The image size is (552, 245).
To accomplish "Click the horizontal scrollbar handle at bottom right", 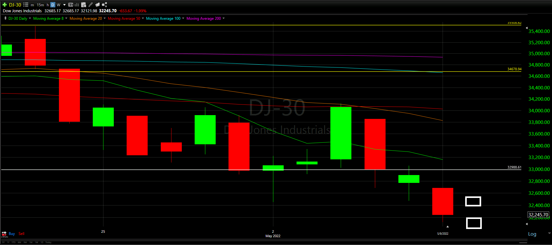I will click(x=523, y=242).
